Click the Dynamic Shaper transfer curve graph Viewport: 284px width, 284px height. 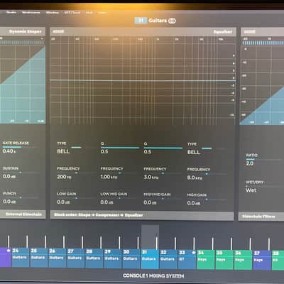pos(23,84)
